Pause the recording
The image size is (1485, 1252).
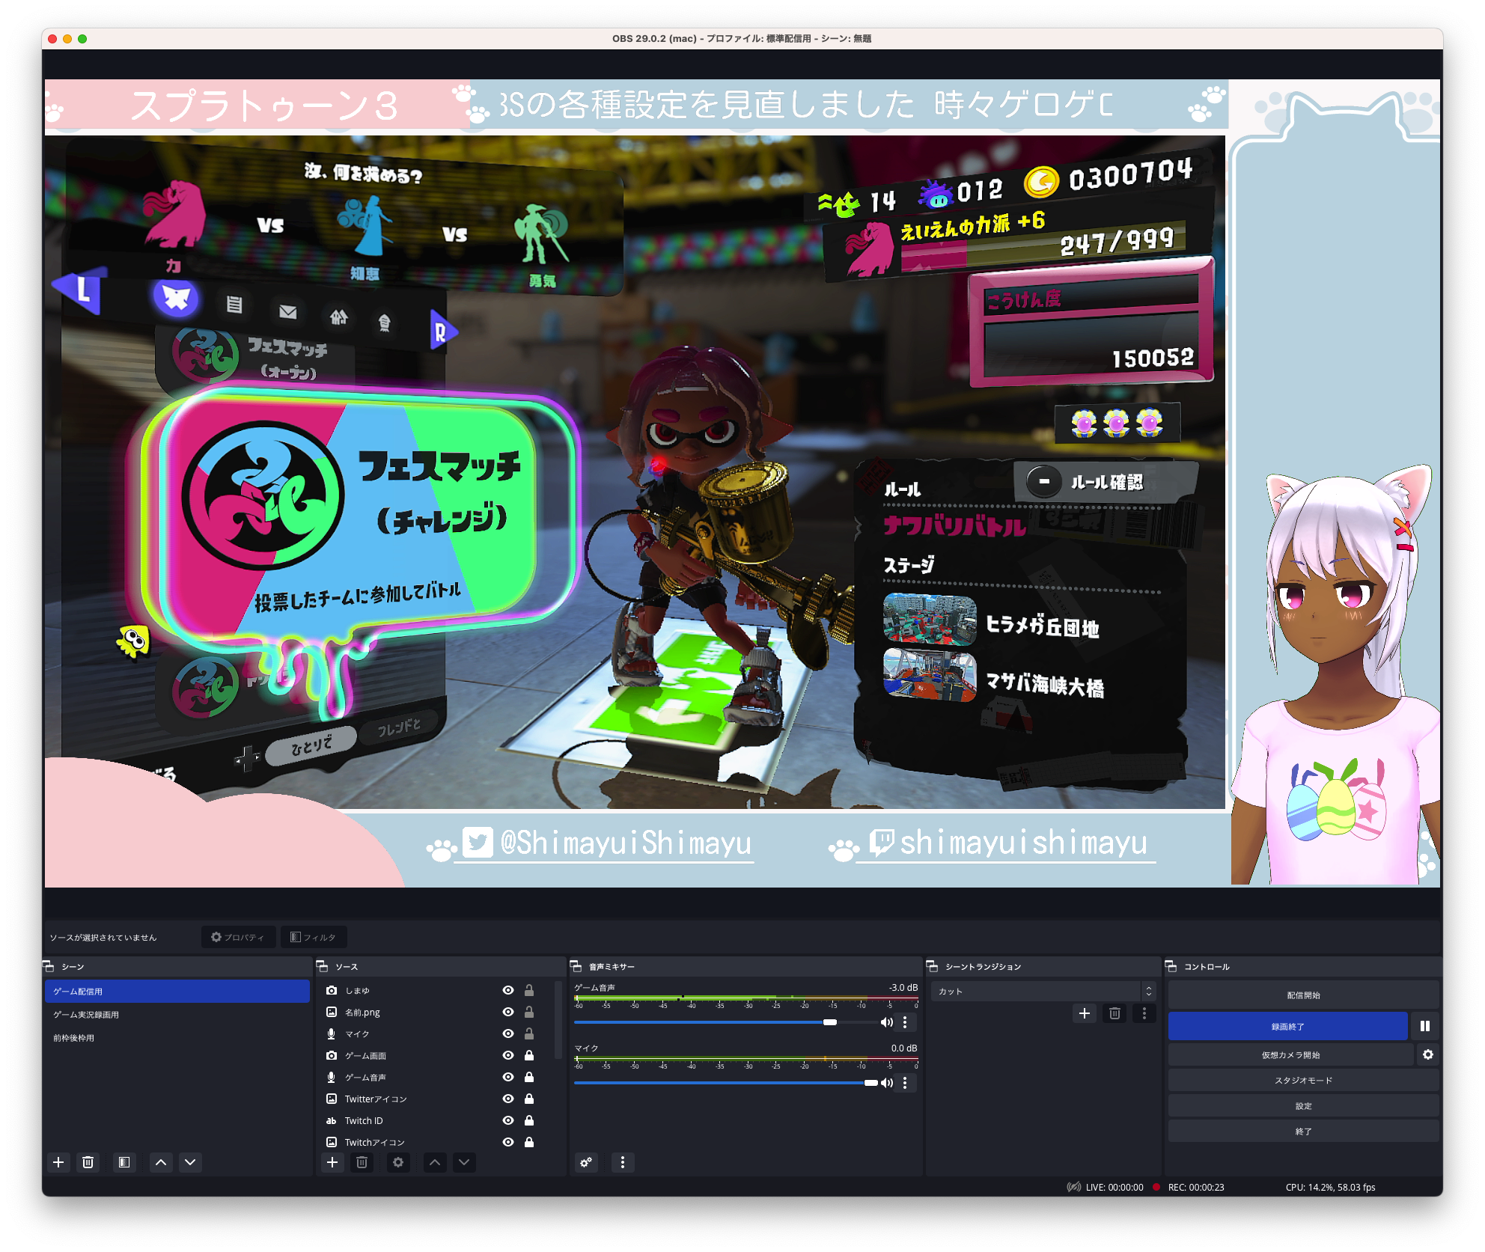1425,1026
